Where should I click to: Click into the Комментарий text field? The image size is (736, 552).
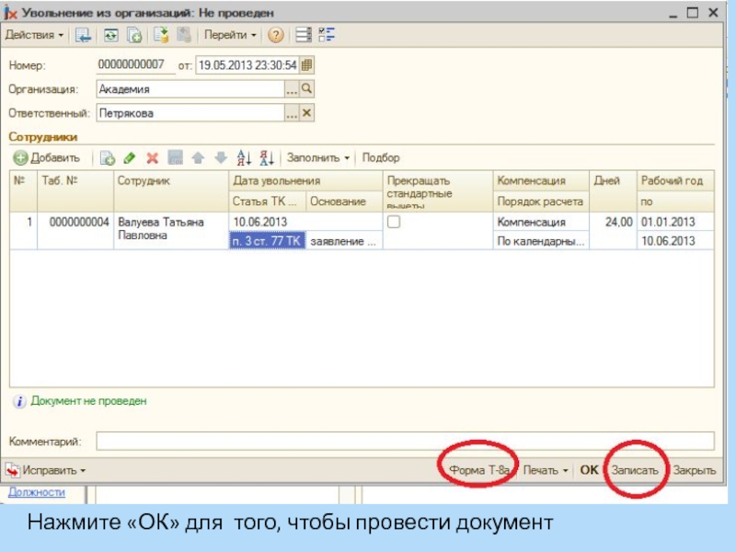tap(405, 442)
